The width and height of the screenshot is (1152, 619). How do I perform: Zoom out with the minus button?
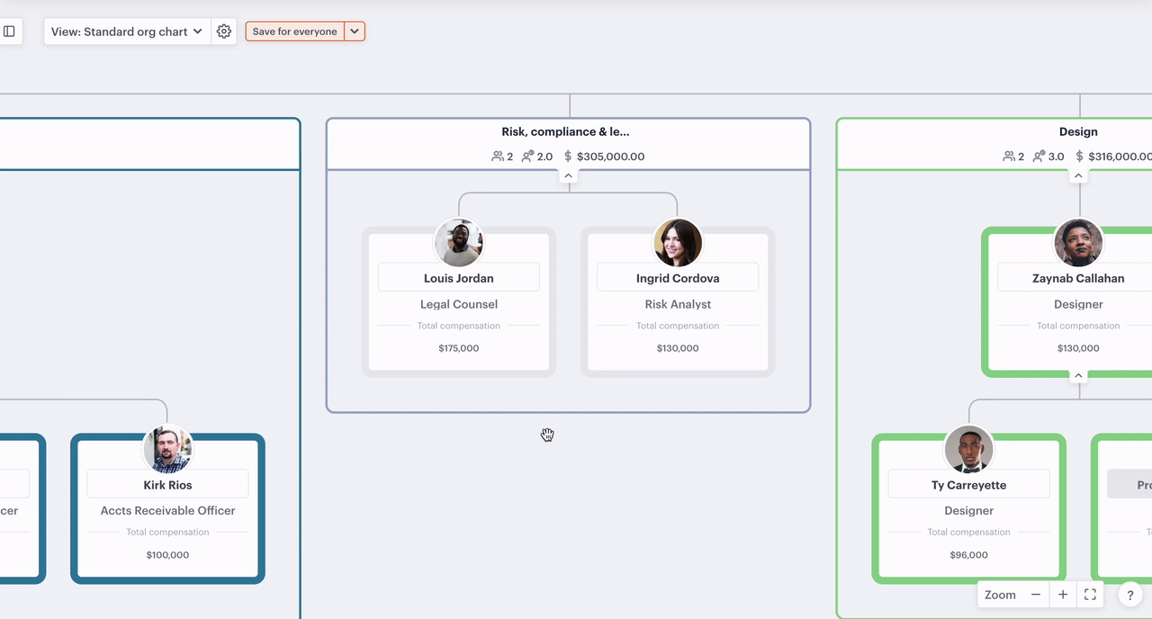1036,595
